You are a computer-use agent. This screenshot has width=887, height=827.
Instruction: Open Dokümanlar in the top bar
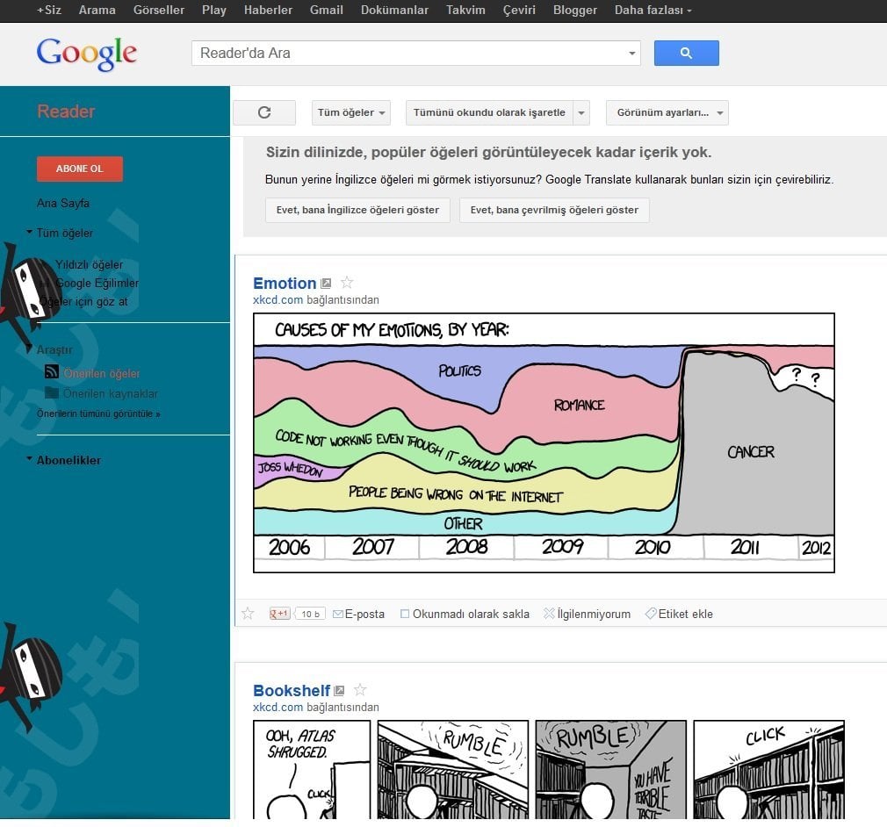[x=394, y=11]
